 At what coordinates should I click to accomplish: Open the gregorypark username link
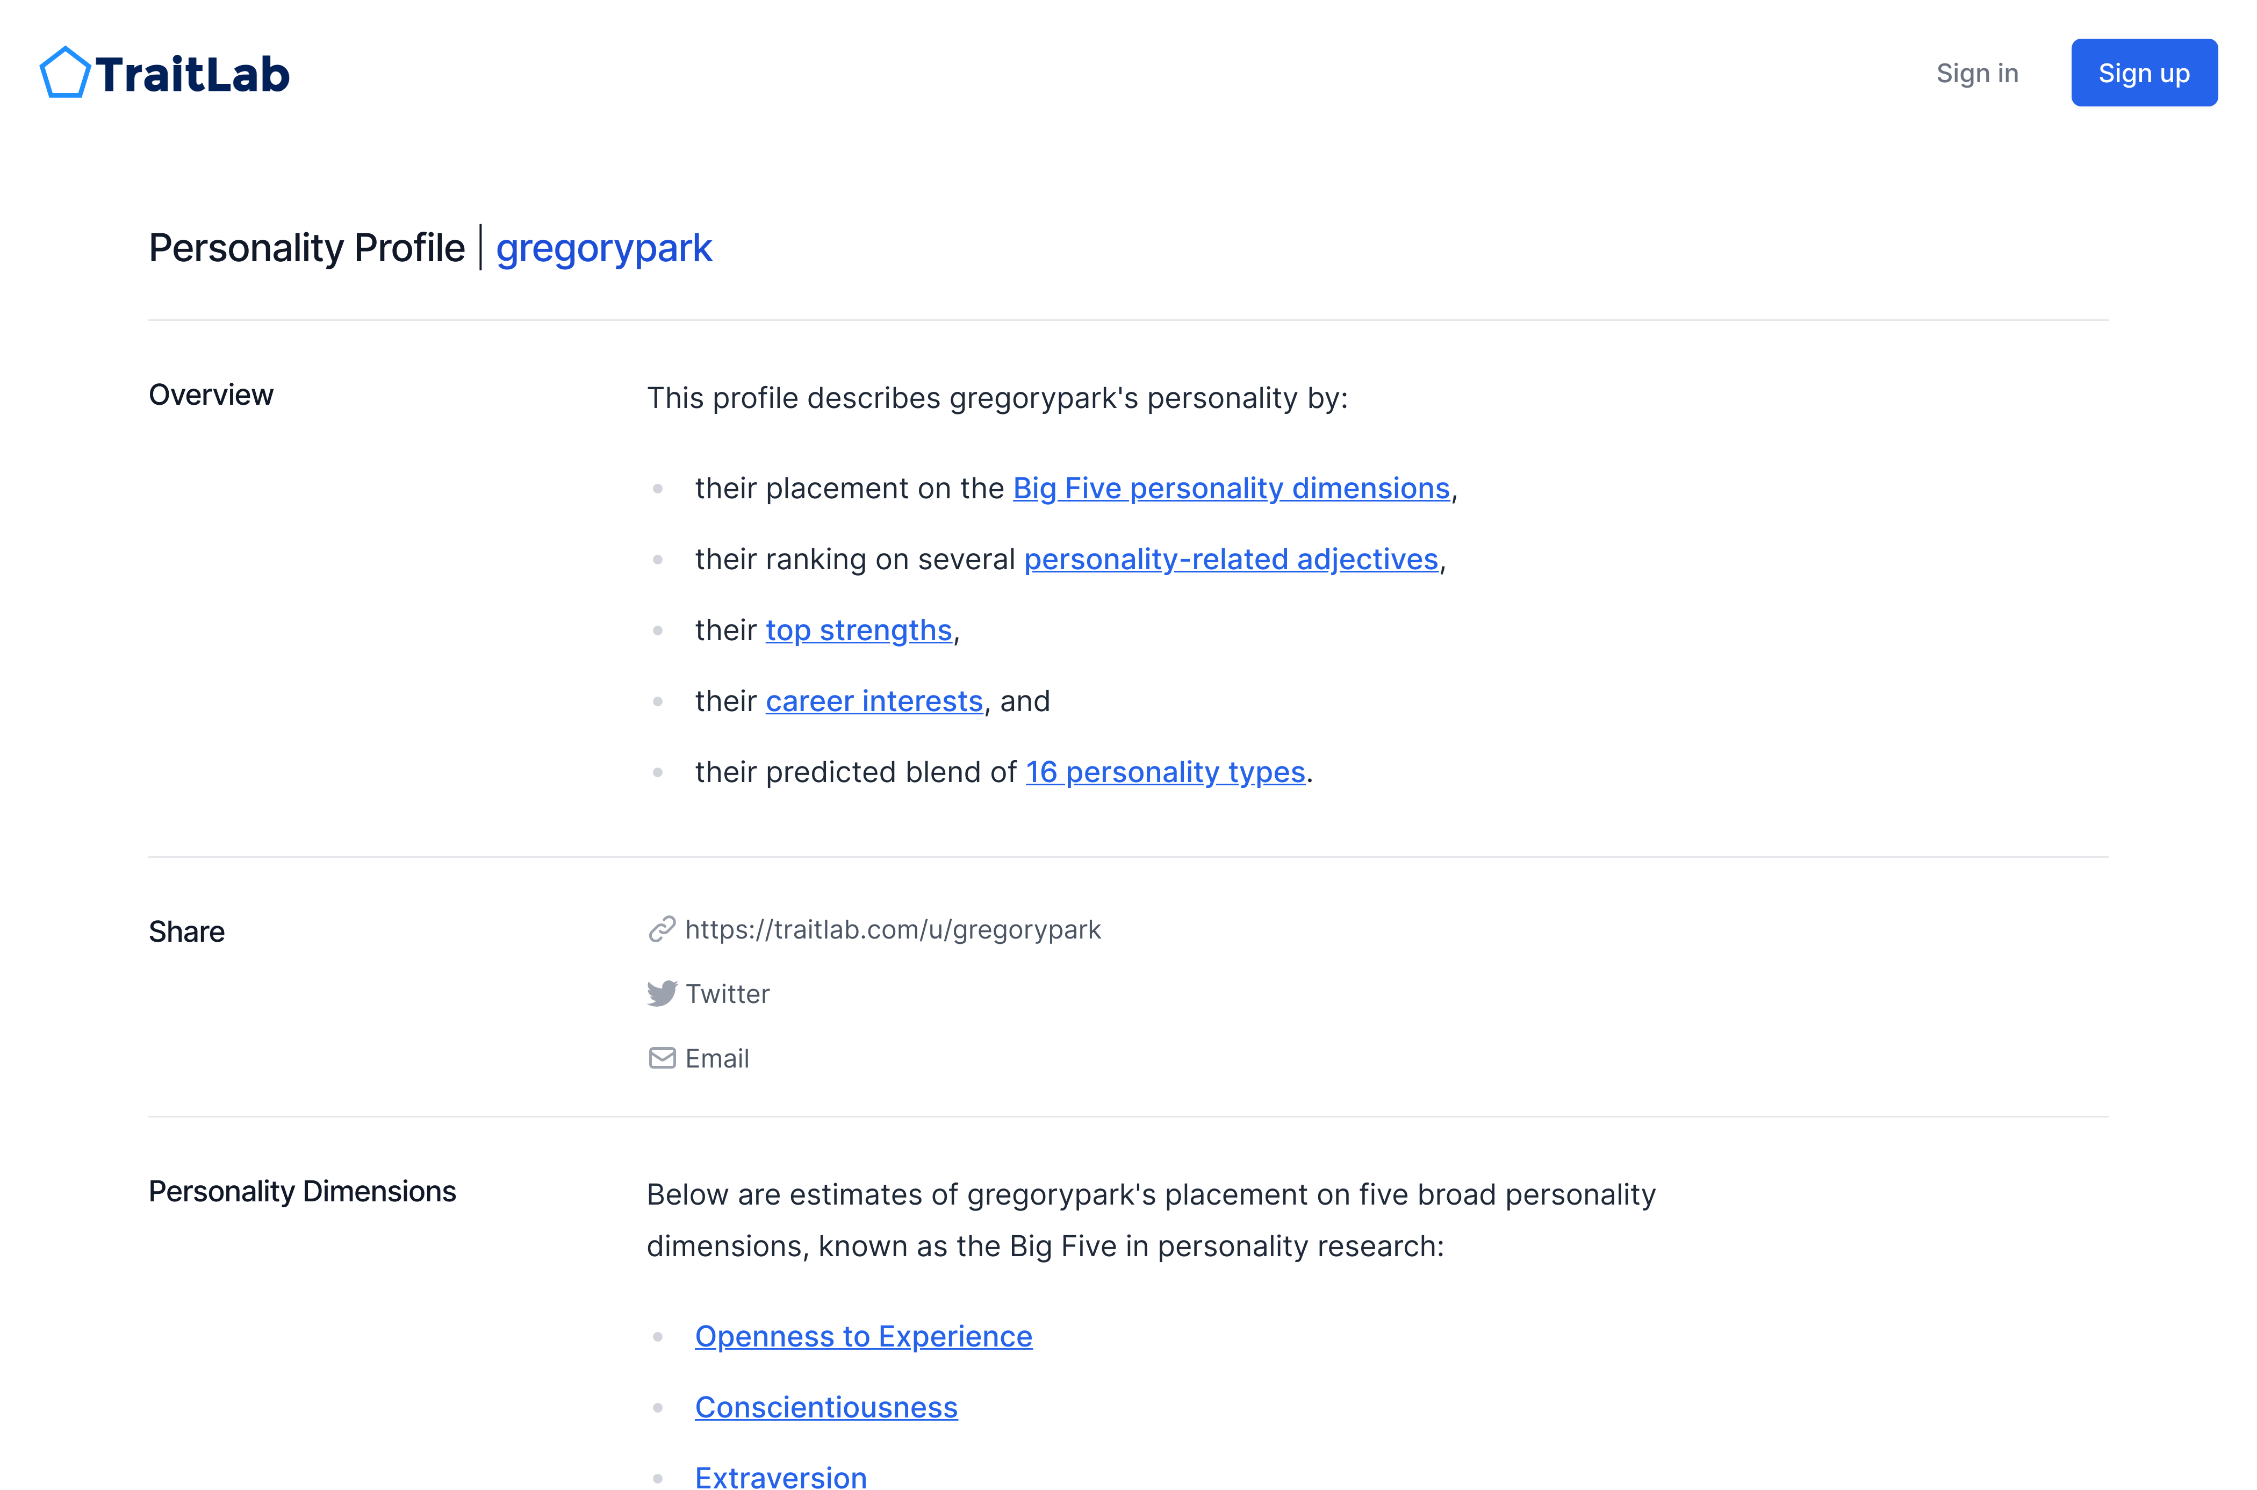(604, 248)
